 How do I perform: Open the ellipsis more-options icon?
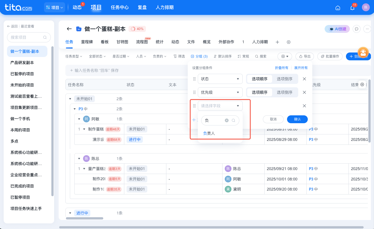[367, 29]
